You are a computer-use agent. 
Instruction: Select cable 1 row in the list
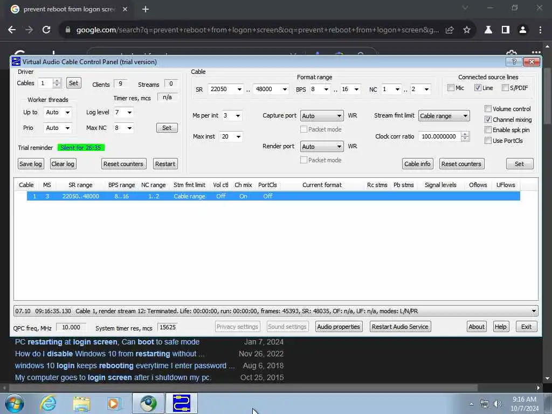tap(273, 196)
